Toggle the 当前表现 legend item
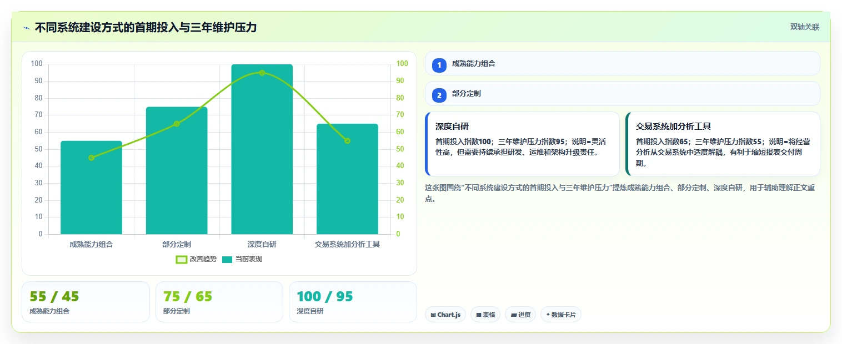The image size is (842, 344). point(242,259)
